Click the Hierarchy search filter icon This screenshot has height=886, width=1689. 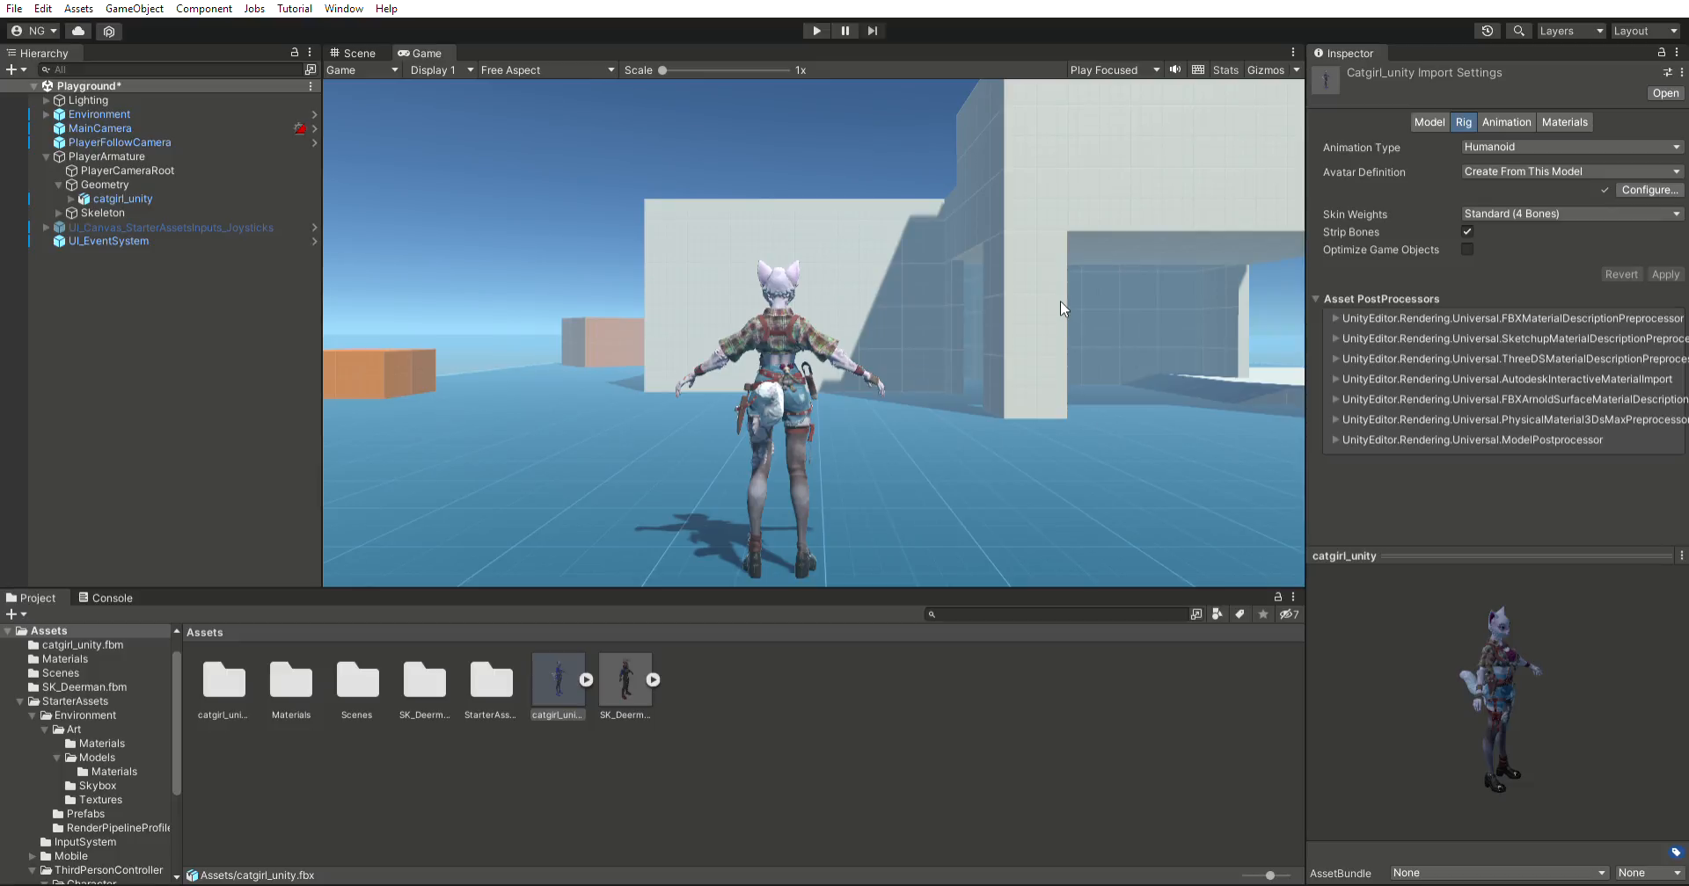point(311,69)
